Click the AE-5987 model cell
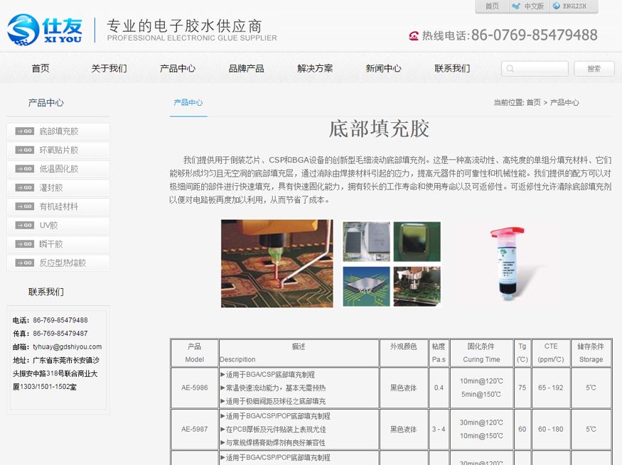622x465 pixels. pyautogui.click(x=194, y=429)
